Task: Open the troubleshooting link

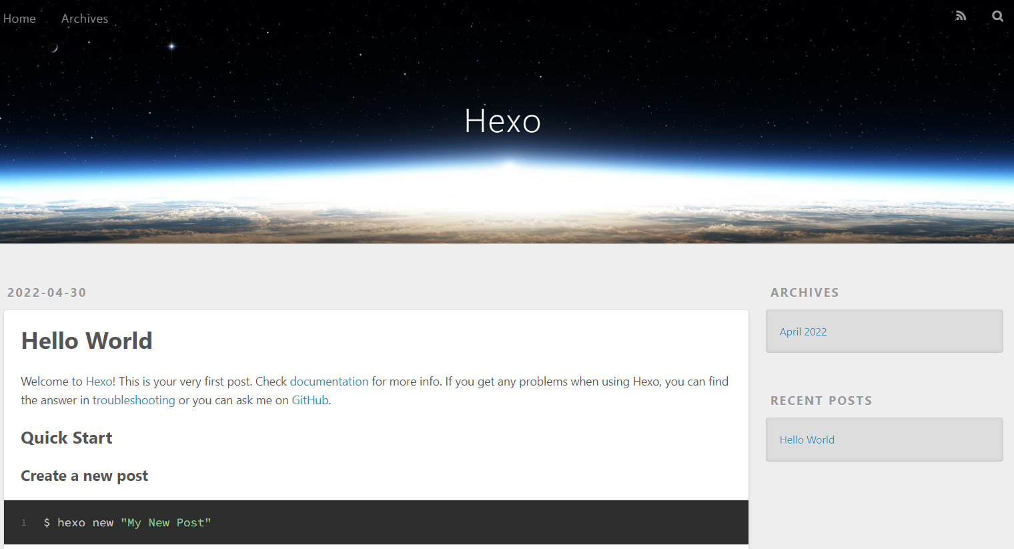Action: point(133,400)
